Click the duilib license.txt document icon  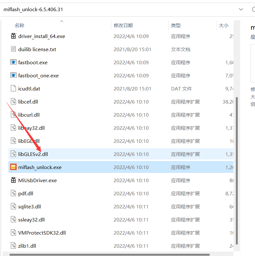coord(13,49)
